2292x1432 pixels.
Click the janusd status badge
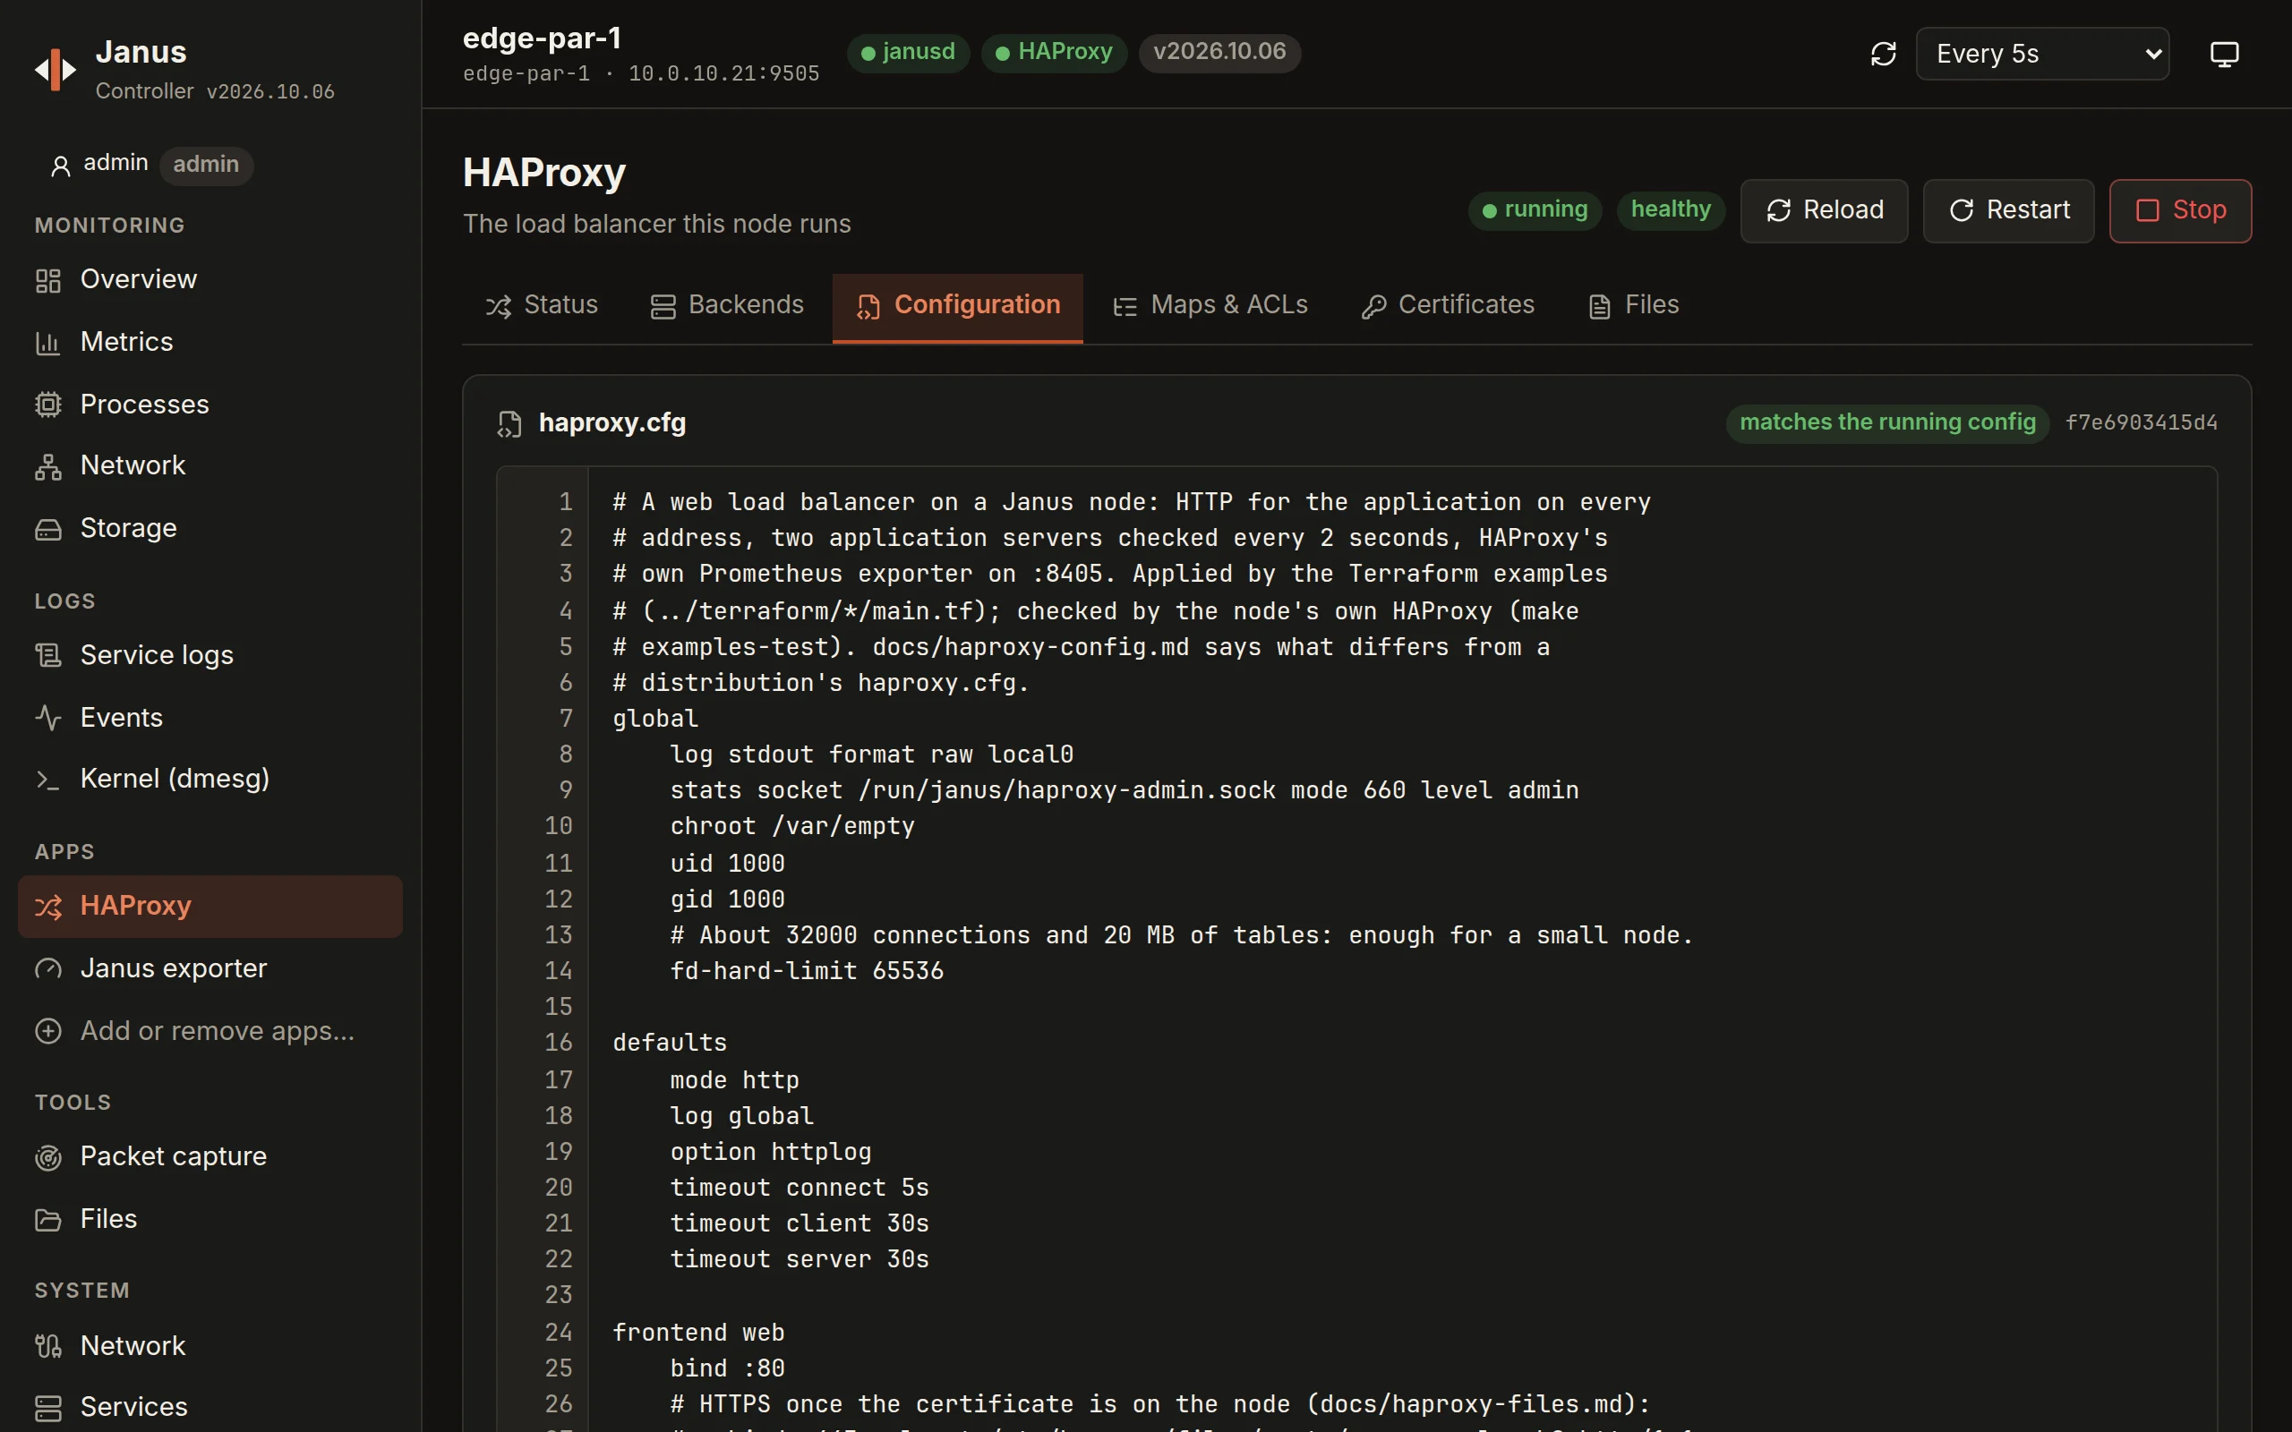click(x=908, y=52)
